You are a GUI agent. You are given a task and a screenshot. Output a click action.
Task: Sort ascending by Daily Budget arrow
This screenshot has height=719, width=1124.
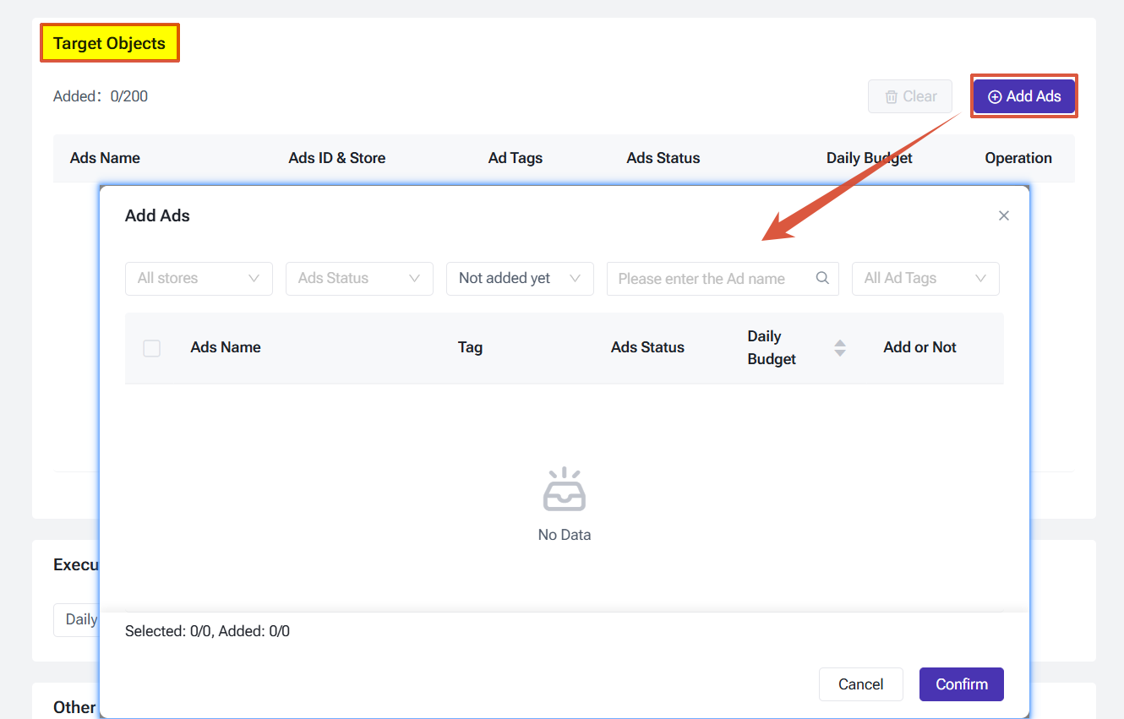(x=839, y=342)
